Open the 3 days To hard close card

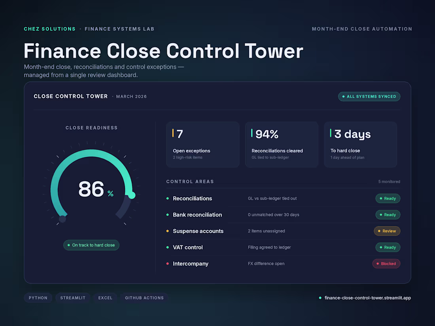pos(360,144)
